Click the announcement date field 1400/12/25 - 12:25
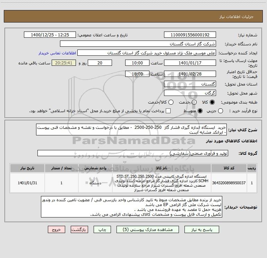The height and width of the screenshot is (258, 267). (x=50, y=35)
